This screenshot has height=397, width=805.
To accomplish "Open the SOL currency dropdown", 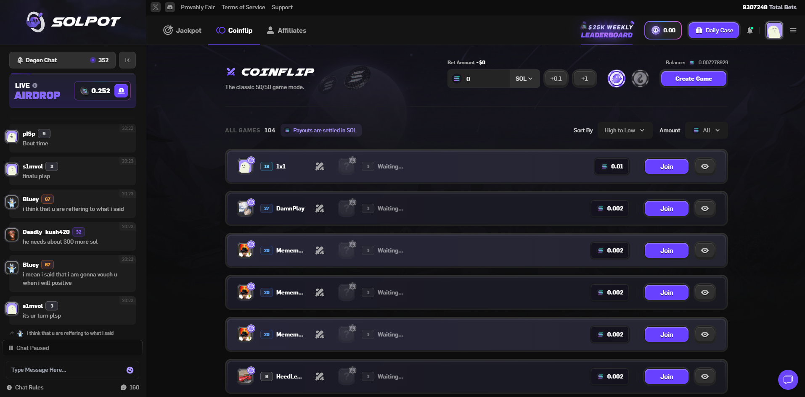I will coord(524,79).
